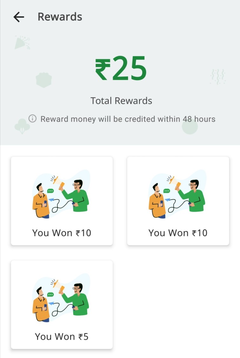Tap the ₹25 total amount
The height and width of the screenshot is (358, 240).
coord(121,68)
